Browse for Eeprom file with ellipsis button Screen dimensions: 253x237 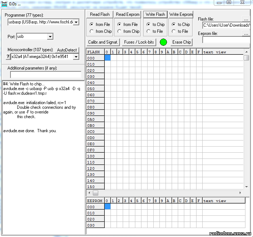click(x=246, y=33)
